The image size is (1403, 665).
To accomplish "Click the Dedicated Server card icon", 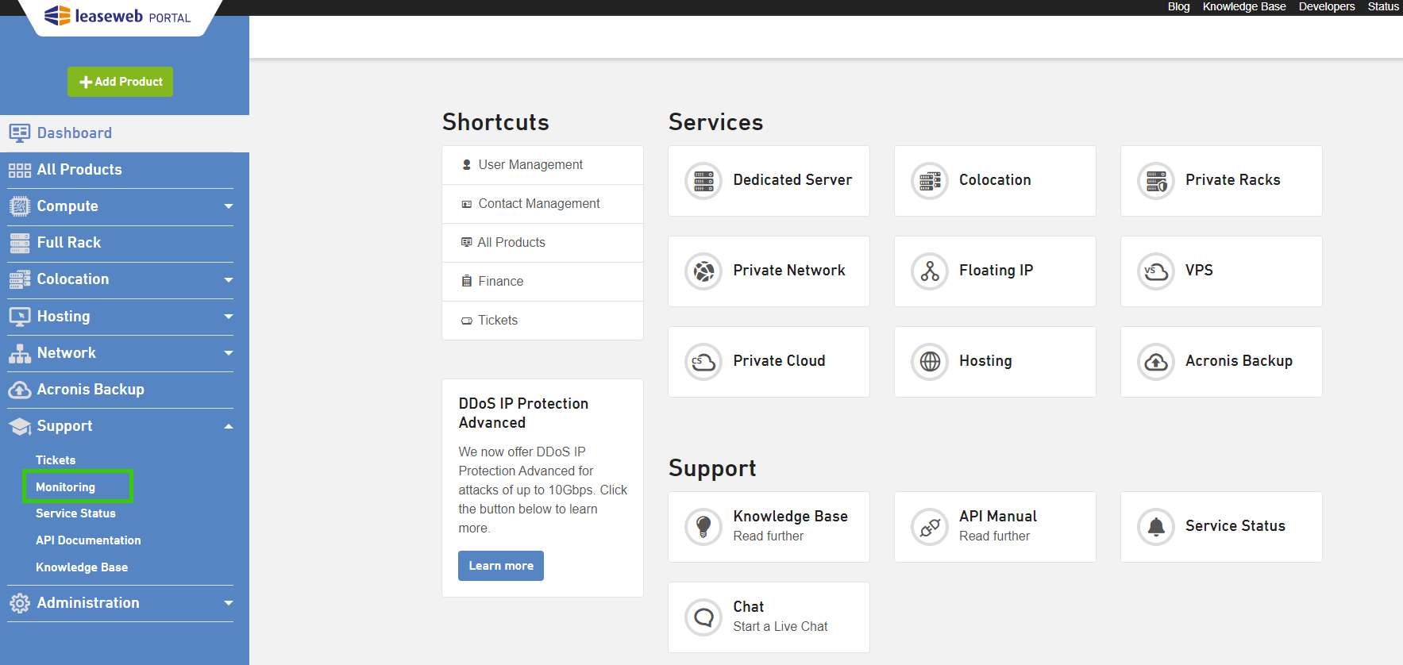I will [x=703, y=181].
